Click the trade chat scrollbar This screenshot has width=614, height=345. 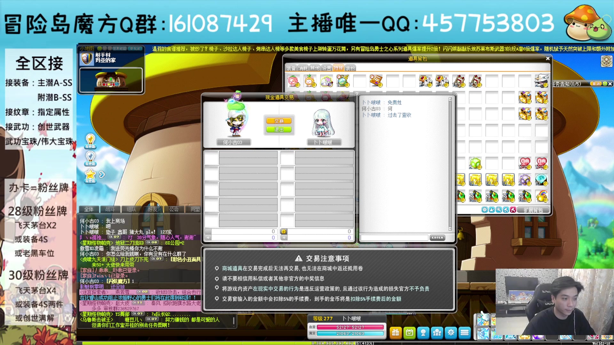pos(450,164)
